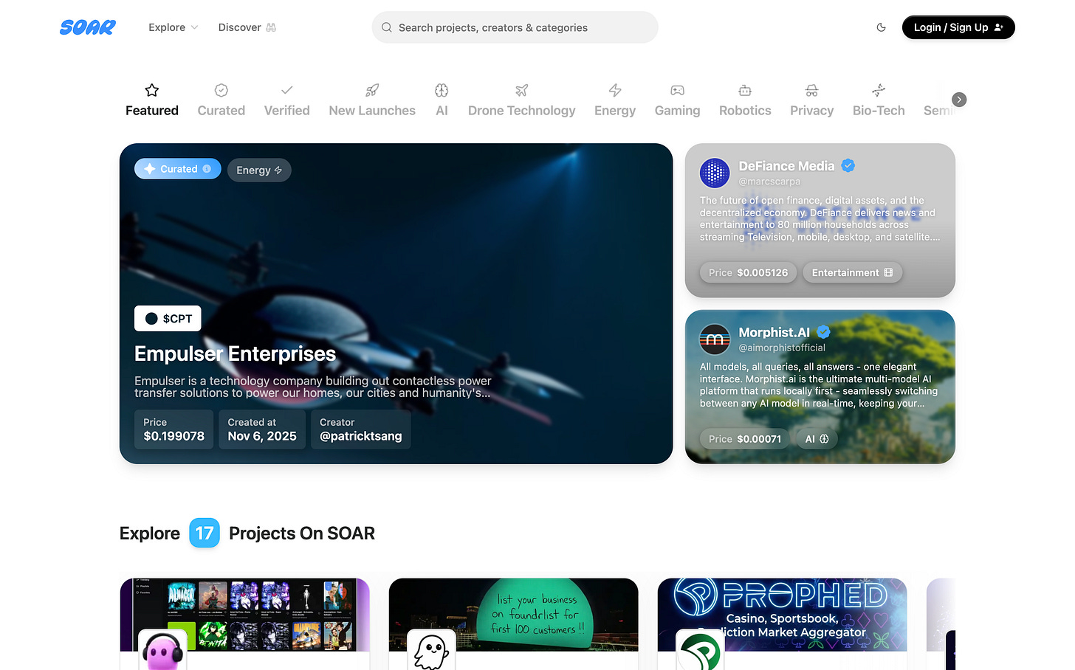Image resolution: width=1075 pixels, height=670 pixels.
Task: Expand the Explore dropdown menu
Action: pos(174,27)
